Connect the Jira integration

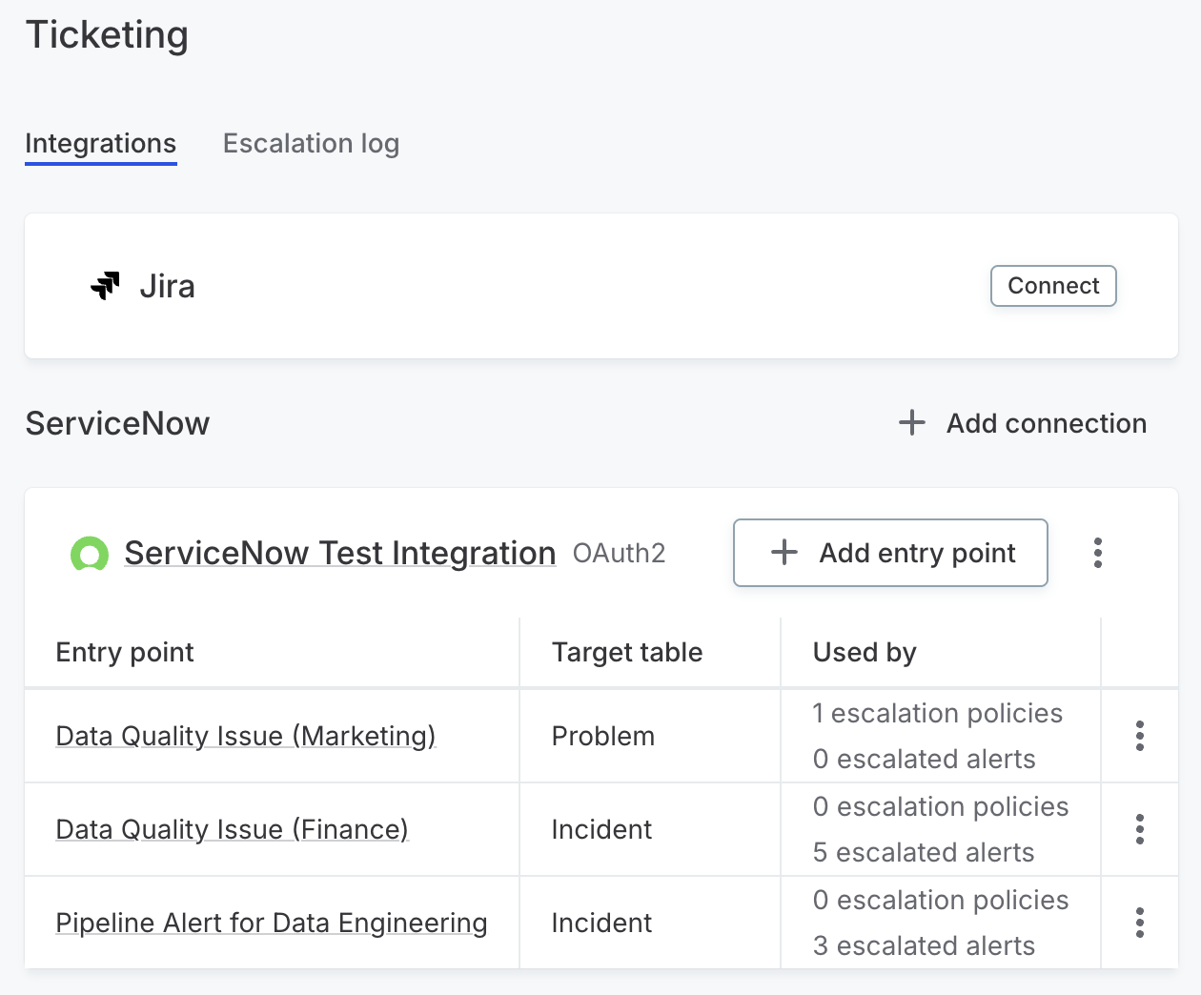(x=1053, y=286)
